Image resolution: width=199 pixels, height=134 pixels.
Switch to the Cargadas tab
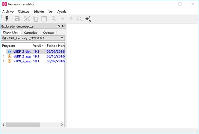click(x=31, y=33)
